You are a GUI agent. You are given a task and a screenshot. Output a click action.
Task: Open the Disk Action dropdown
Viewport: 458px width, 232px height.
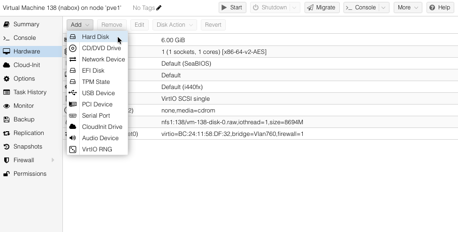[x=175, y=25]
